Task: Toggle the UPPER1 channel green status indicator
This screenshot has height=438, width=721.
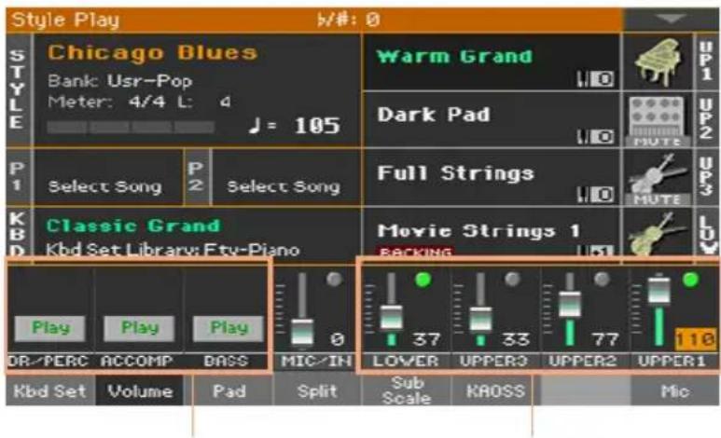Action: tap(690, 279)
